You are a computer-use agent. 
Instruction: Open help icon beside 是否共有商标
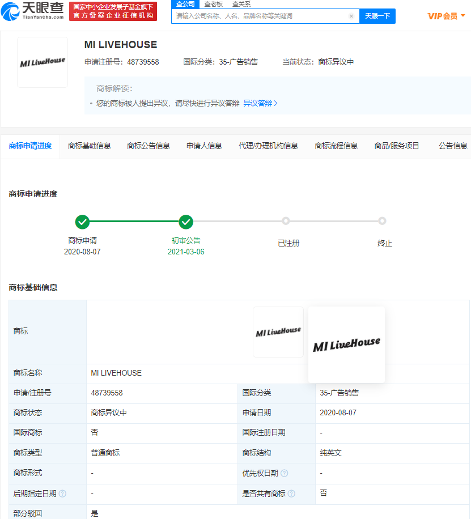click(x=291, y=494)
